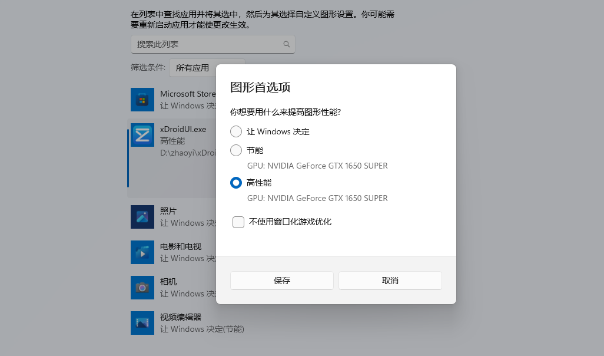Click the search magnifier icon
604x356 pixels.
pos(287,44)
